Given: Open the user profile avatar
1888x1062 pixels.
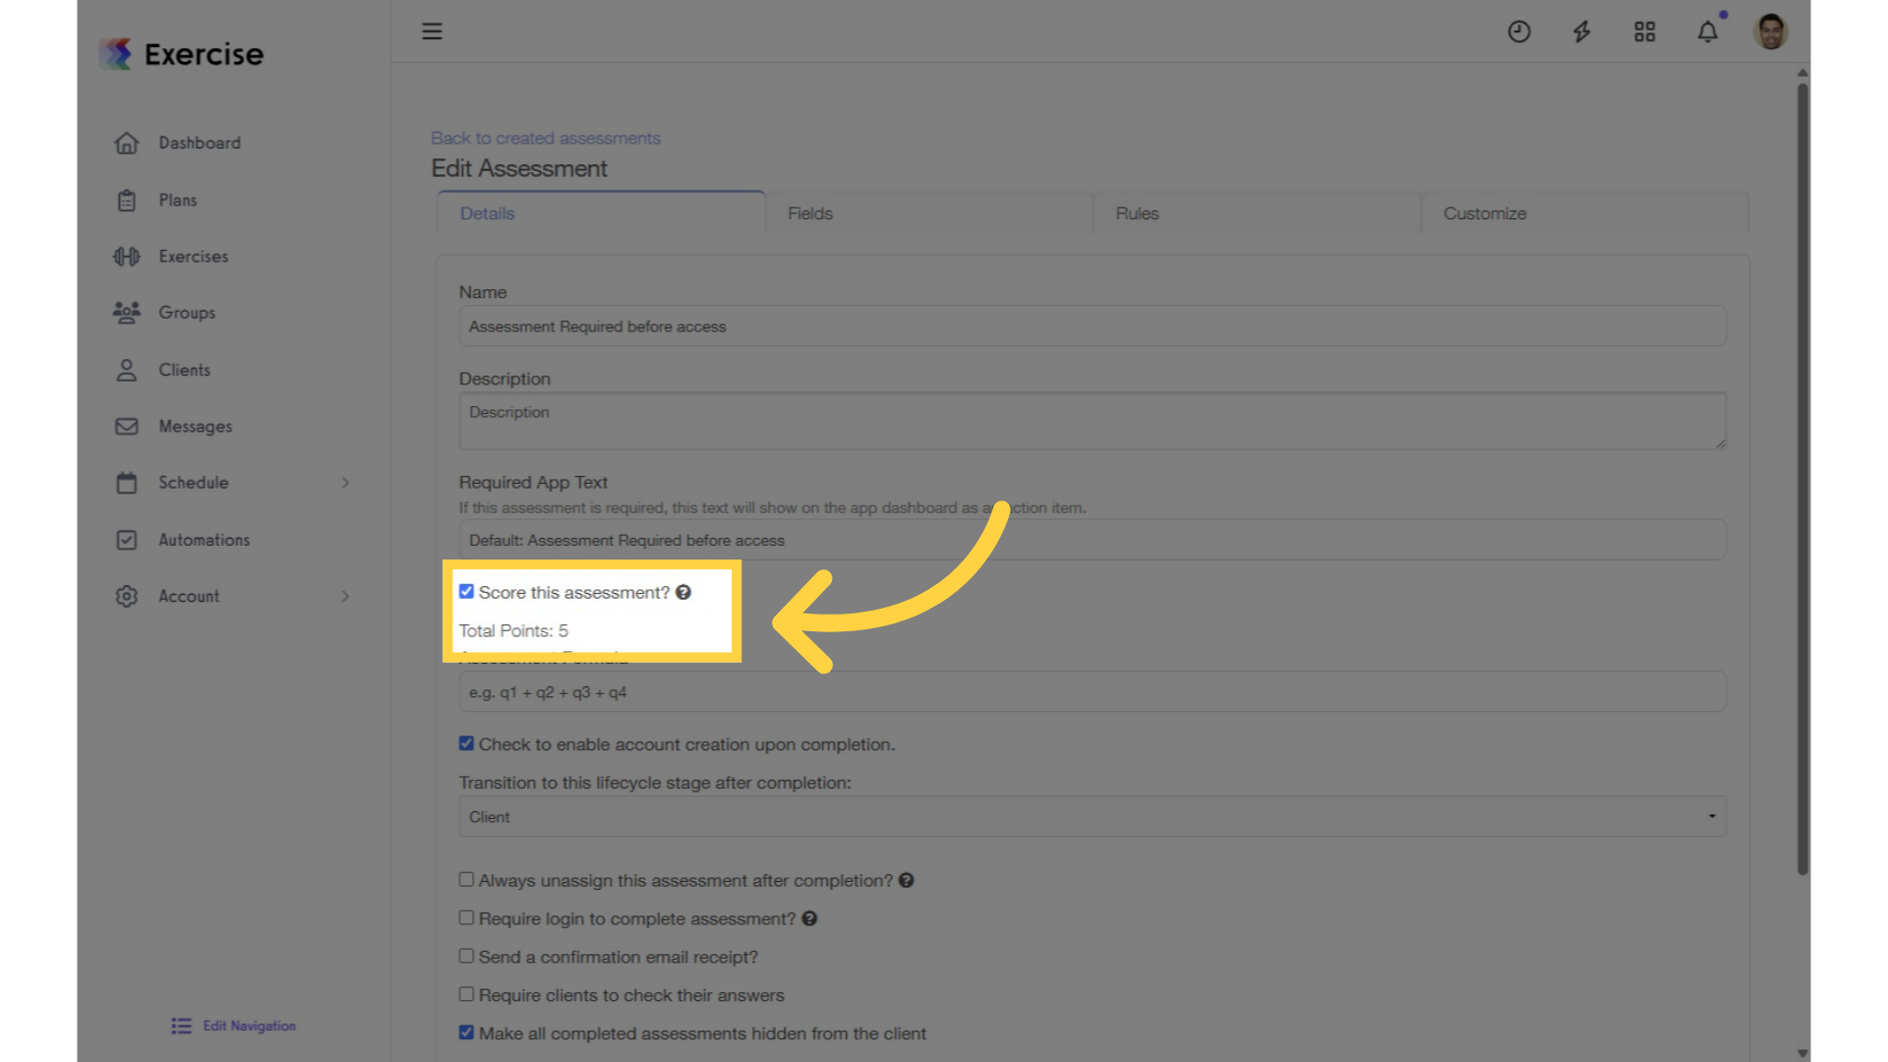Looking at the screenshot, I should [x=1771, y=31].
